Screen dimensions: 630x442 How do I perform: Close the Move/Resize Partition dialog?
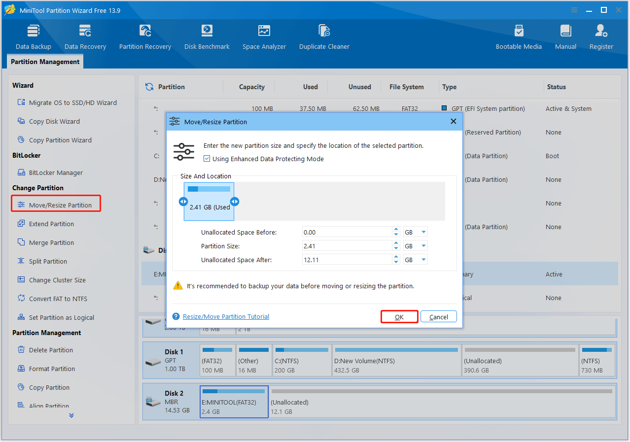pyautogui.click(x=454, y=122)
